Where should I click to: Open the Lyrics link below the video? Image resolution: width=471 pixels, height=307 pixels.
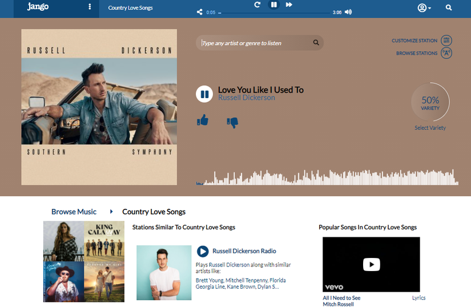(418, 298)
